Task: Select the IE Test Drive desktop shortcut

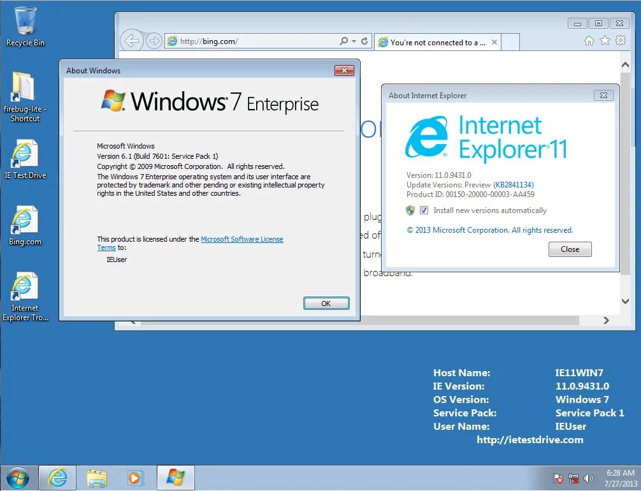Action: point(25,159)
